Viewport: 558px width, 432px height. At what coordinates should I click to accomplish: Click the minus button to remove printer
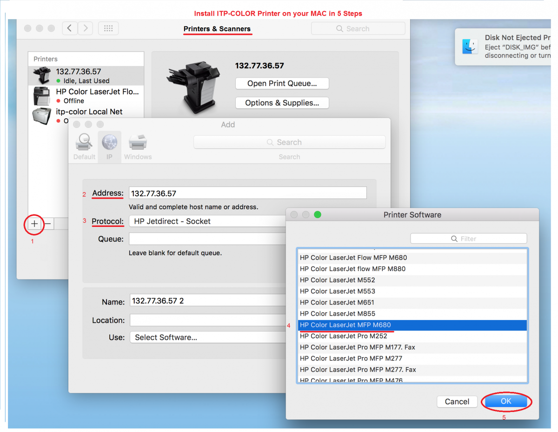[x=48, y=224]
